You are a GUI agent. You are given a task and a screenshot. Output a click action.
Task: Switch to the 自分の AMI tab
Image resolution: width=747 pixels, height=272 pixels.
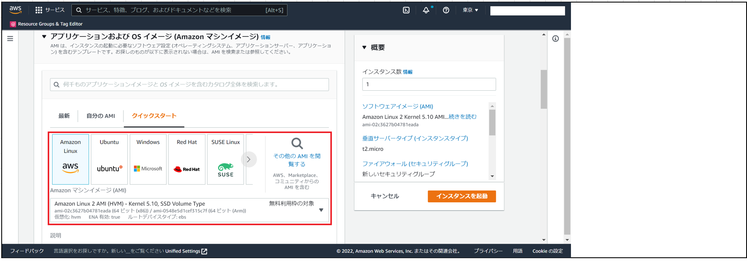point(101,116)
